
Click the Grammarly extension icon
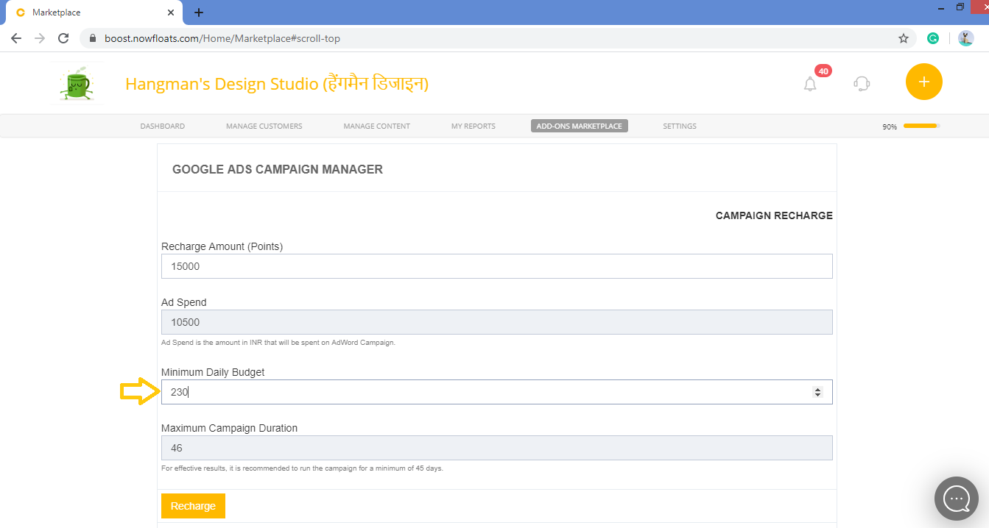[933, 38]
